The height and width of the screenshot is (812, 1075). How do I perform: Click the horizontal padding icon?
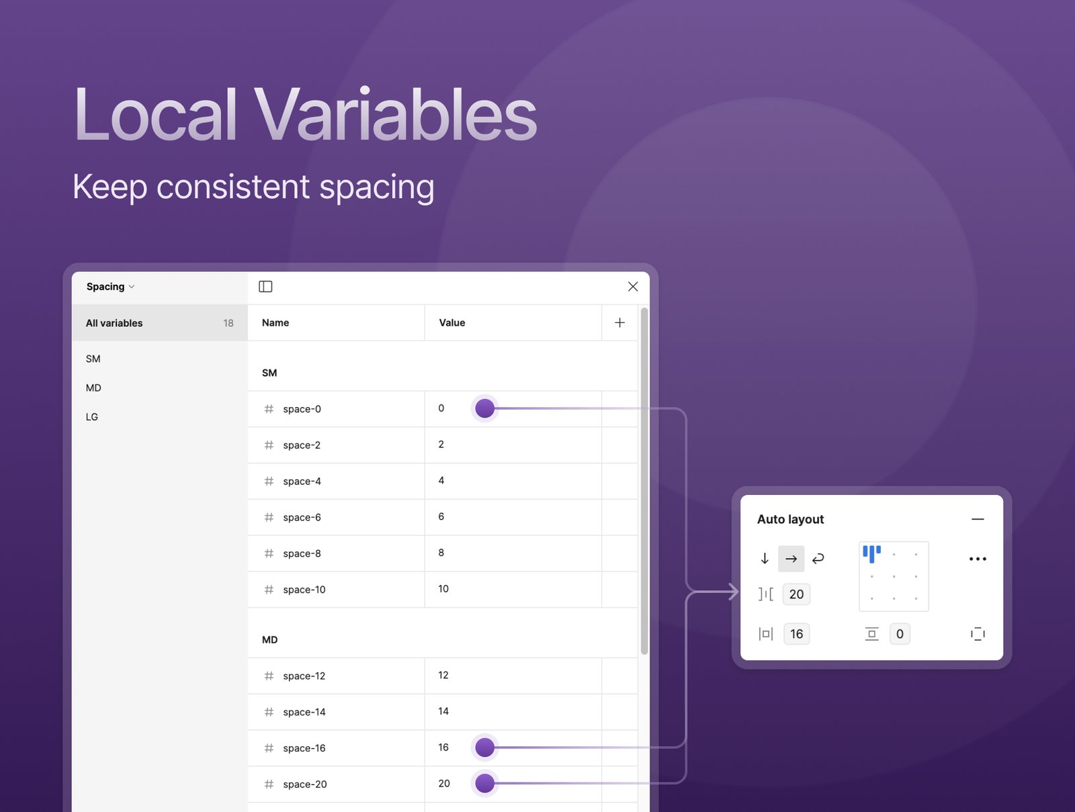pos(766,634)
